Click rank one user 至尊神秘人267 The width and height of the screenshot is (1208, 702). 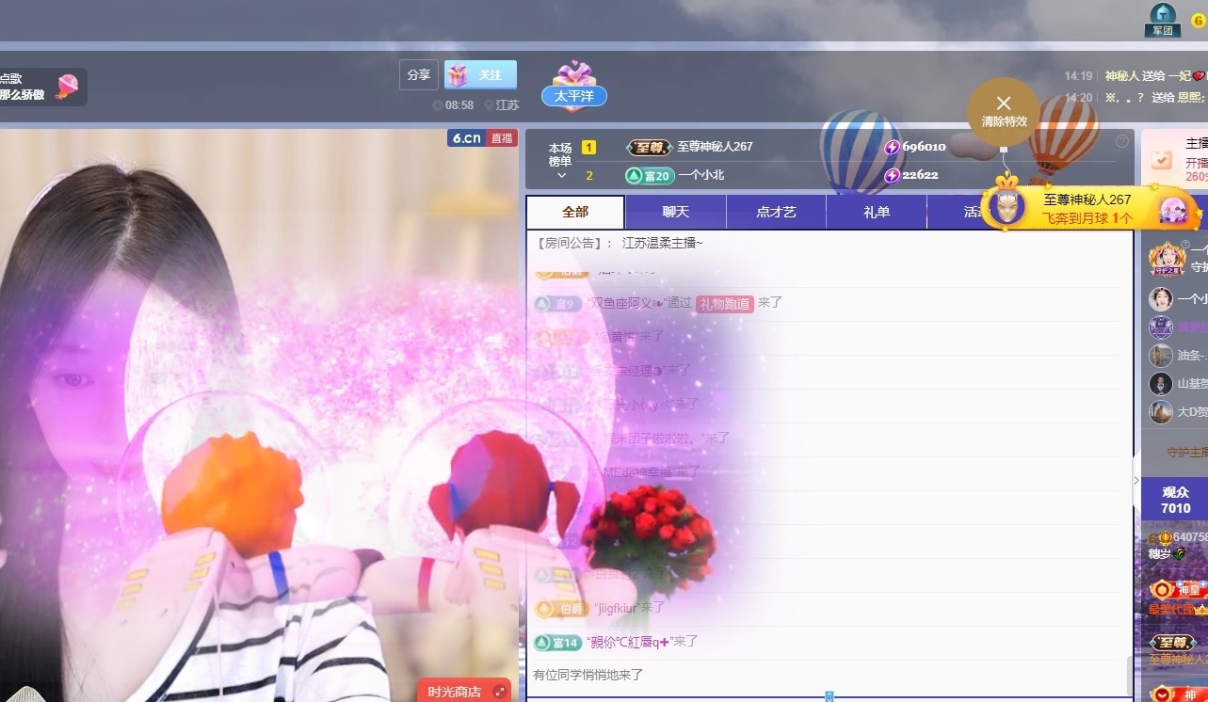click(x=715, y=147)
